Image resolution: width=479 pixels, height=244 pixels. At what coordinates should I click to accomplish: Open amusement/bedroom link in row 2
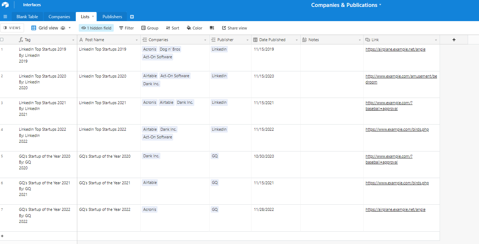401,79
